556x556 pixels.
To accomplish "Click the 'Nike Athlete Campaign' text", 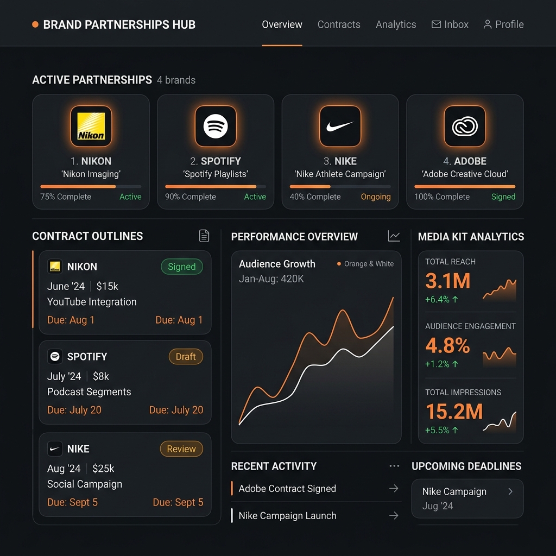I will click(340, 174).
